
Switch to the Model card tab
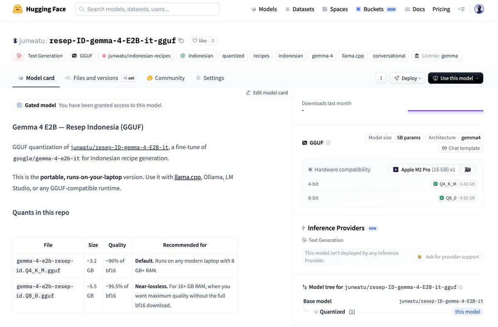[36, 78]
